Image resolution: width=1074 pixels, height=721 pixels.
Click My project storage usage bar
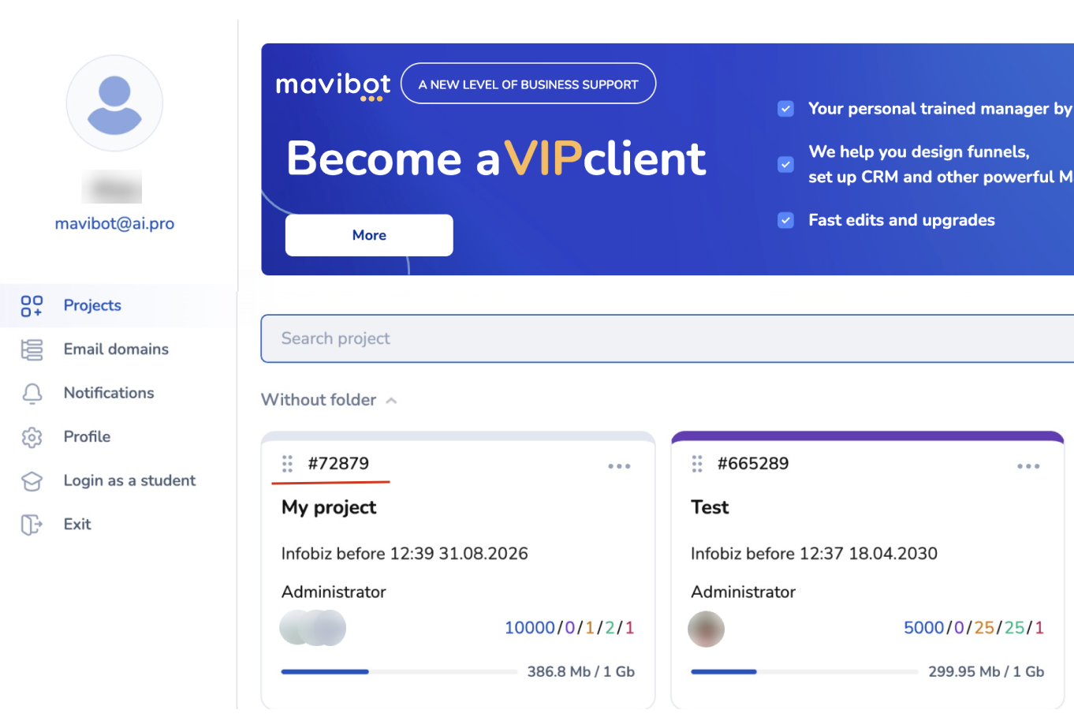[x=398, y=672]
